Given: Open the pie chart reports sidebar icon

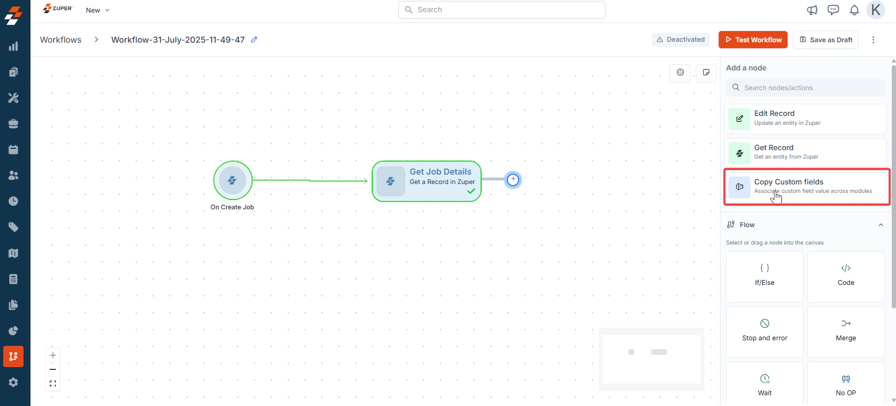Looking at the screenshot, I should point(14,330).
